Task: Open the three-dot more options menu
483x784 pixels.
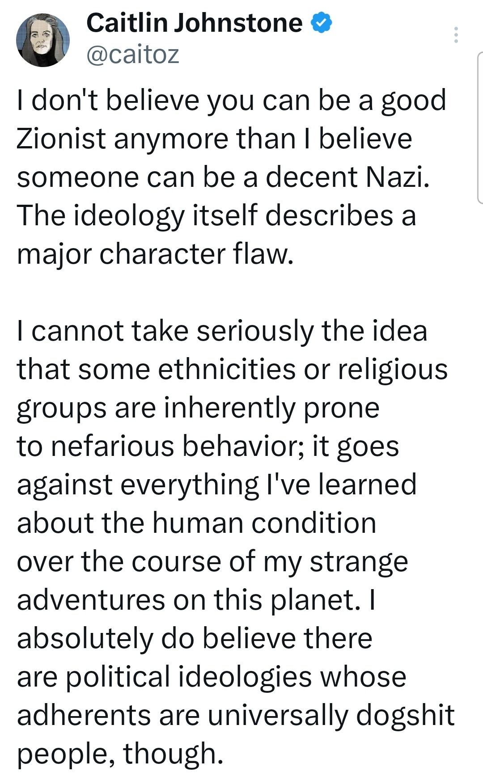Action: point(456,35)
